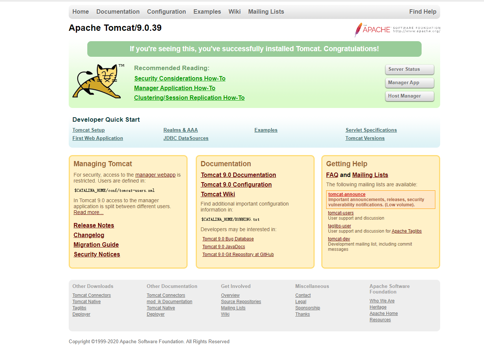Open Mailing Lists under Get Involved
This screenshot has width=484, height=351.
pyautogui.click(x=233, y=308)
